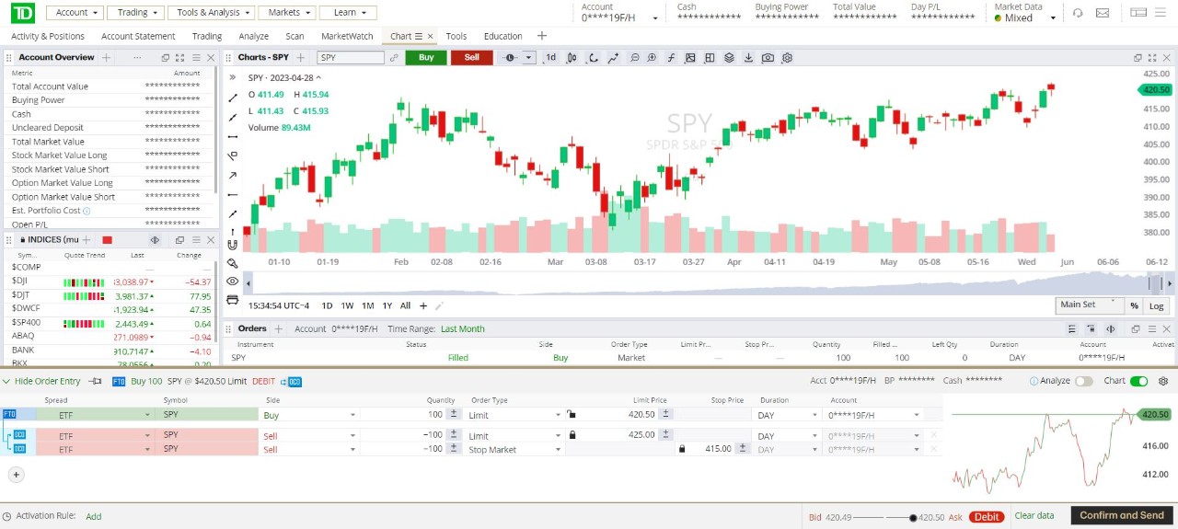Open the studies function icon in chart toolbar
1178x529 pixels.
click(671, 57)
